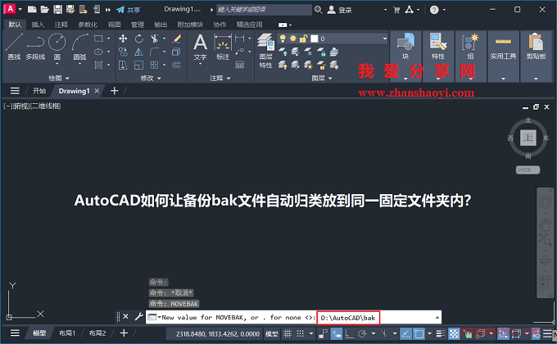
Task: Choose the Ellipse draw tool
Action: tap(98, 52)
